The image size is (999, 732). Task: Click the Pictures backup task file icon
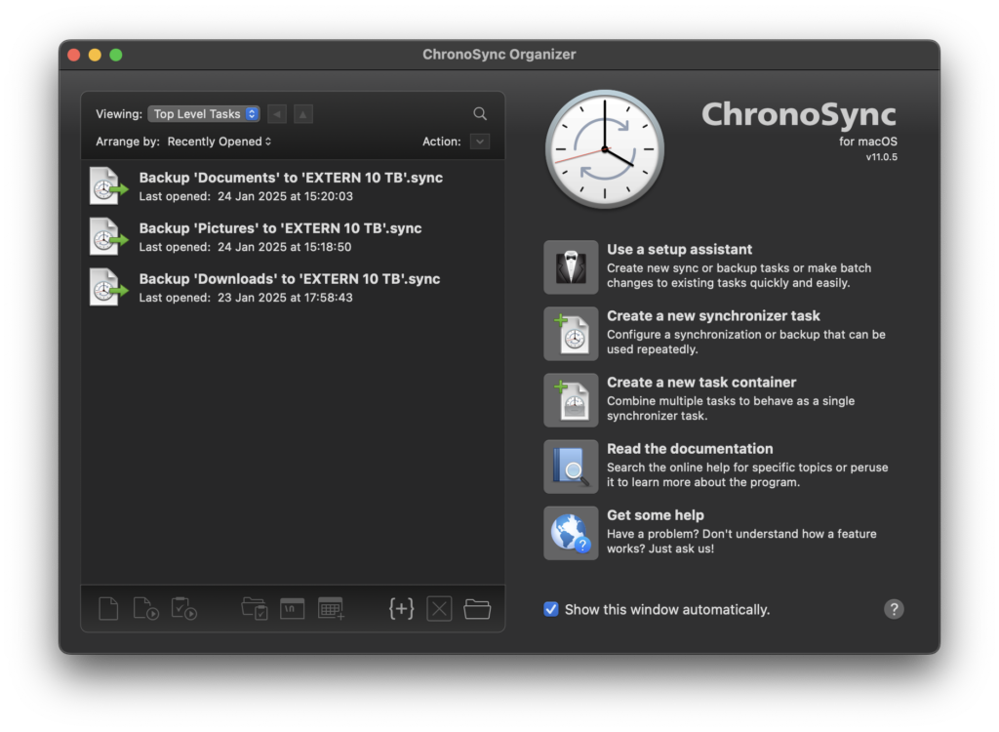pyautogui.click(x=107, y=236)
